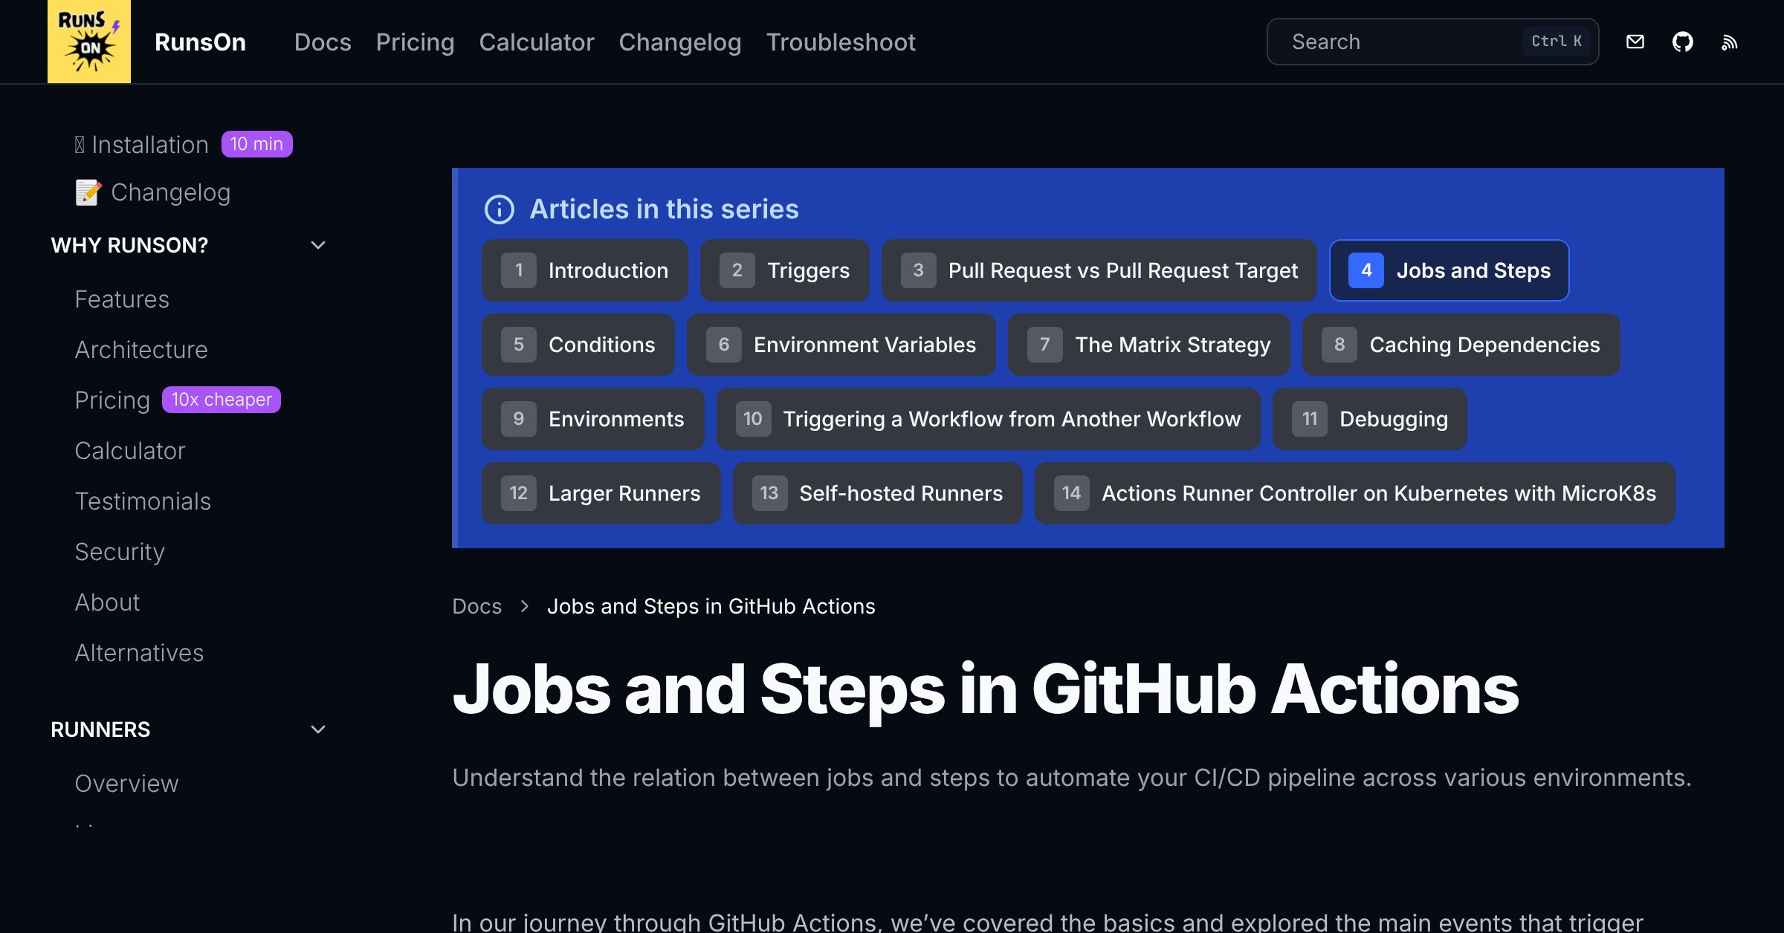Open the Troubleshoot menu item
The width and height of the screenshot is (1784, 933).
tap(841, 42)
